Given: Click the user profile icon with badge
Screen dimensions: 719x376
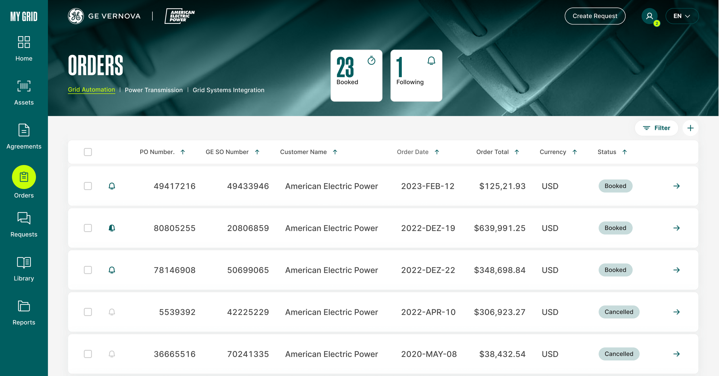Looking at the screenshot, I should click(649, 16).
